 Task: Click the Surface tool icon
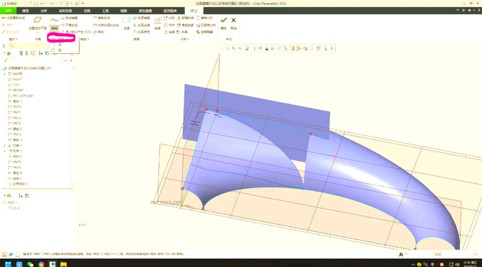[127, 21]
